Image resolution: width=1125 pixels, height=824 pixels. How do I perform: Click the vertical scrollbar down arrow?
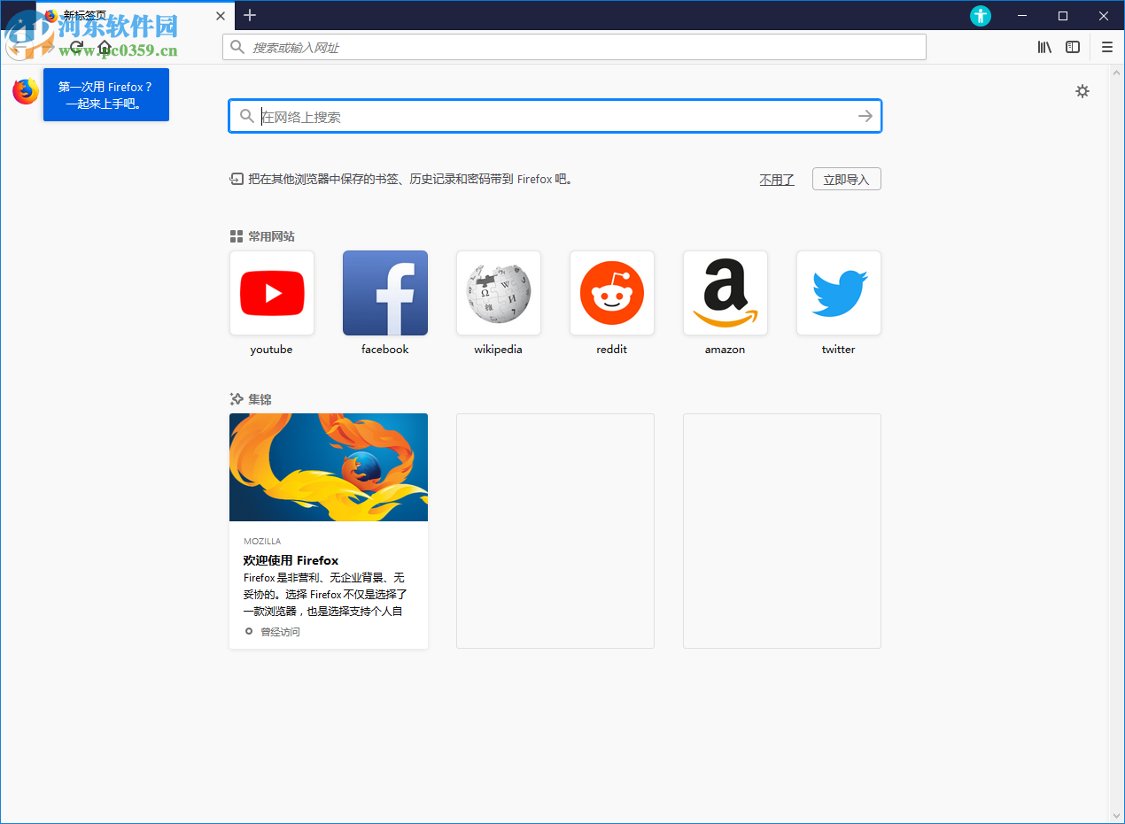pos(1117,815)
